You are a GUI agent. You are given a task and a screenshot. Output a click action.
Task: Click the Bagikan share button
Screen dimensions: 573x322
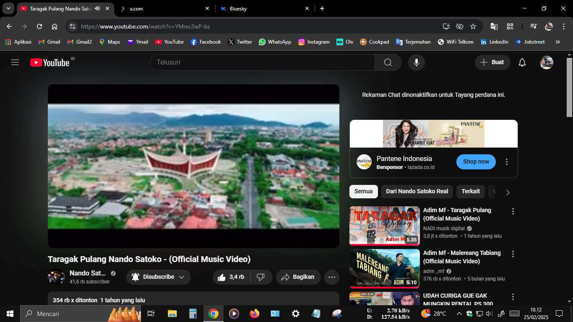[298, 277]
